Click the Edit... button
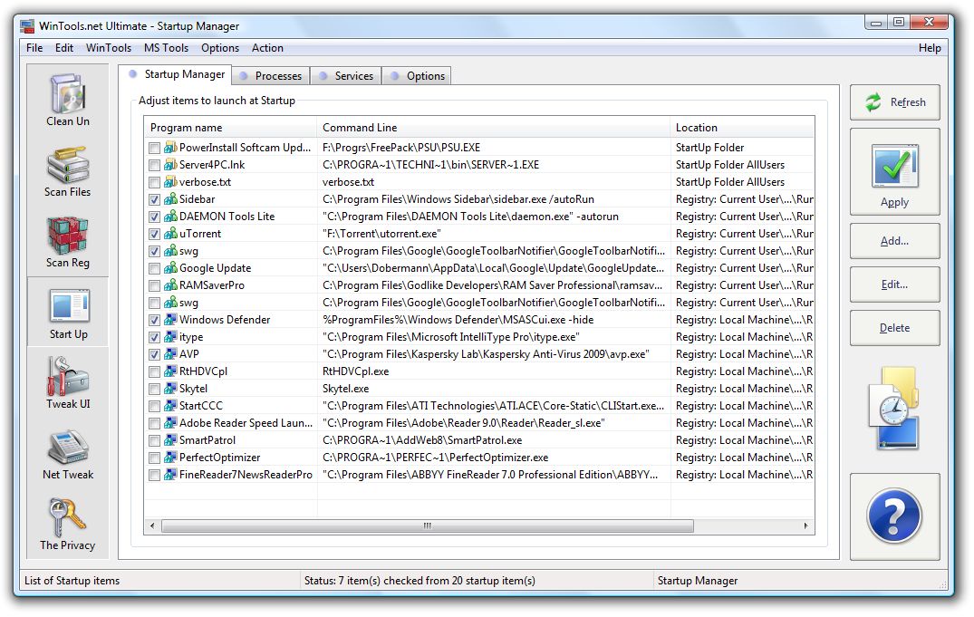 894,284
